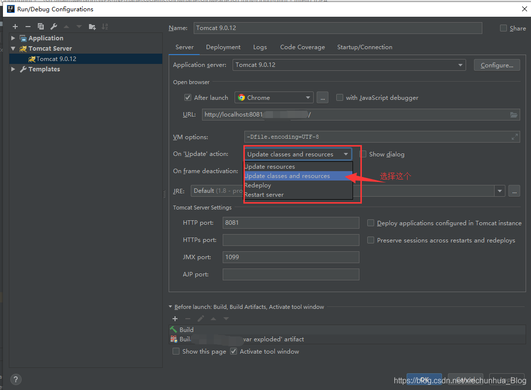Image resolution: width=531 pixels, height=390 pixels.
Task: Check the Show this page checkbox
Action: click(x=176, y=351)
